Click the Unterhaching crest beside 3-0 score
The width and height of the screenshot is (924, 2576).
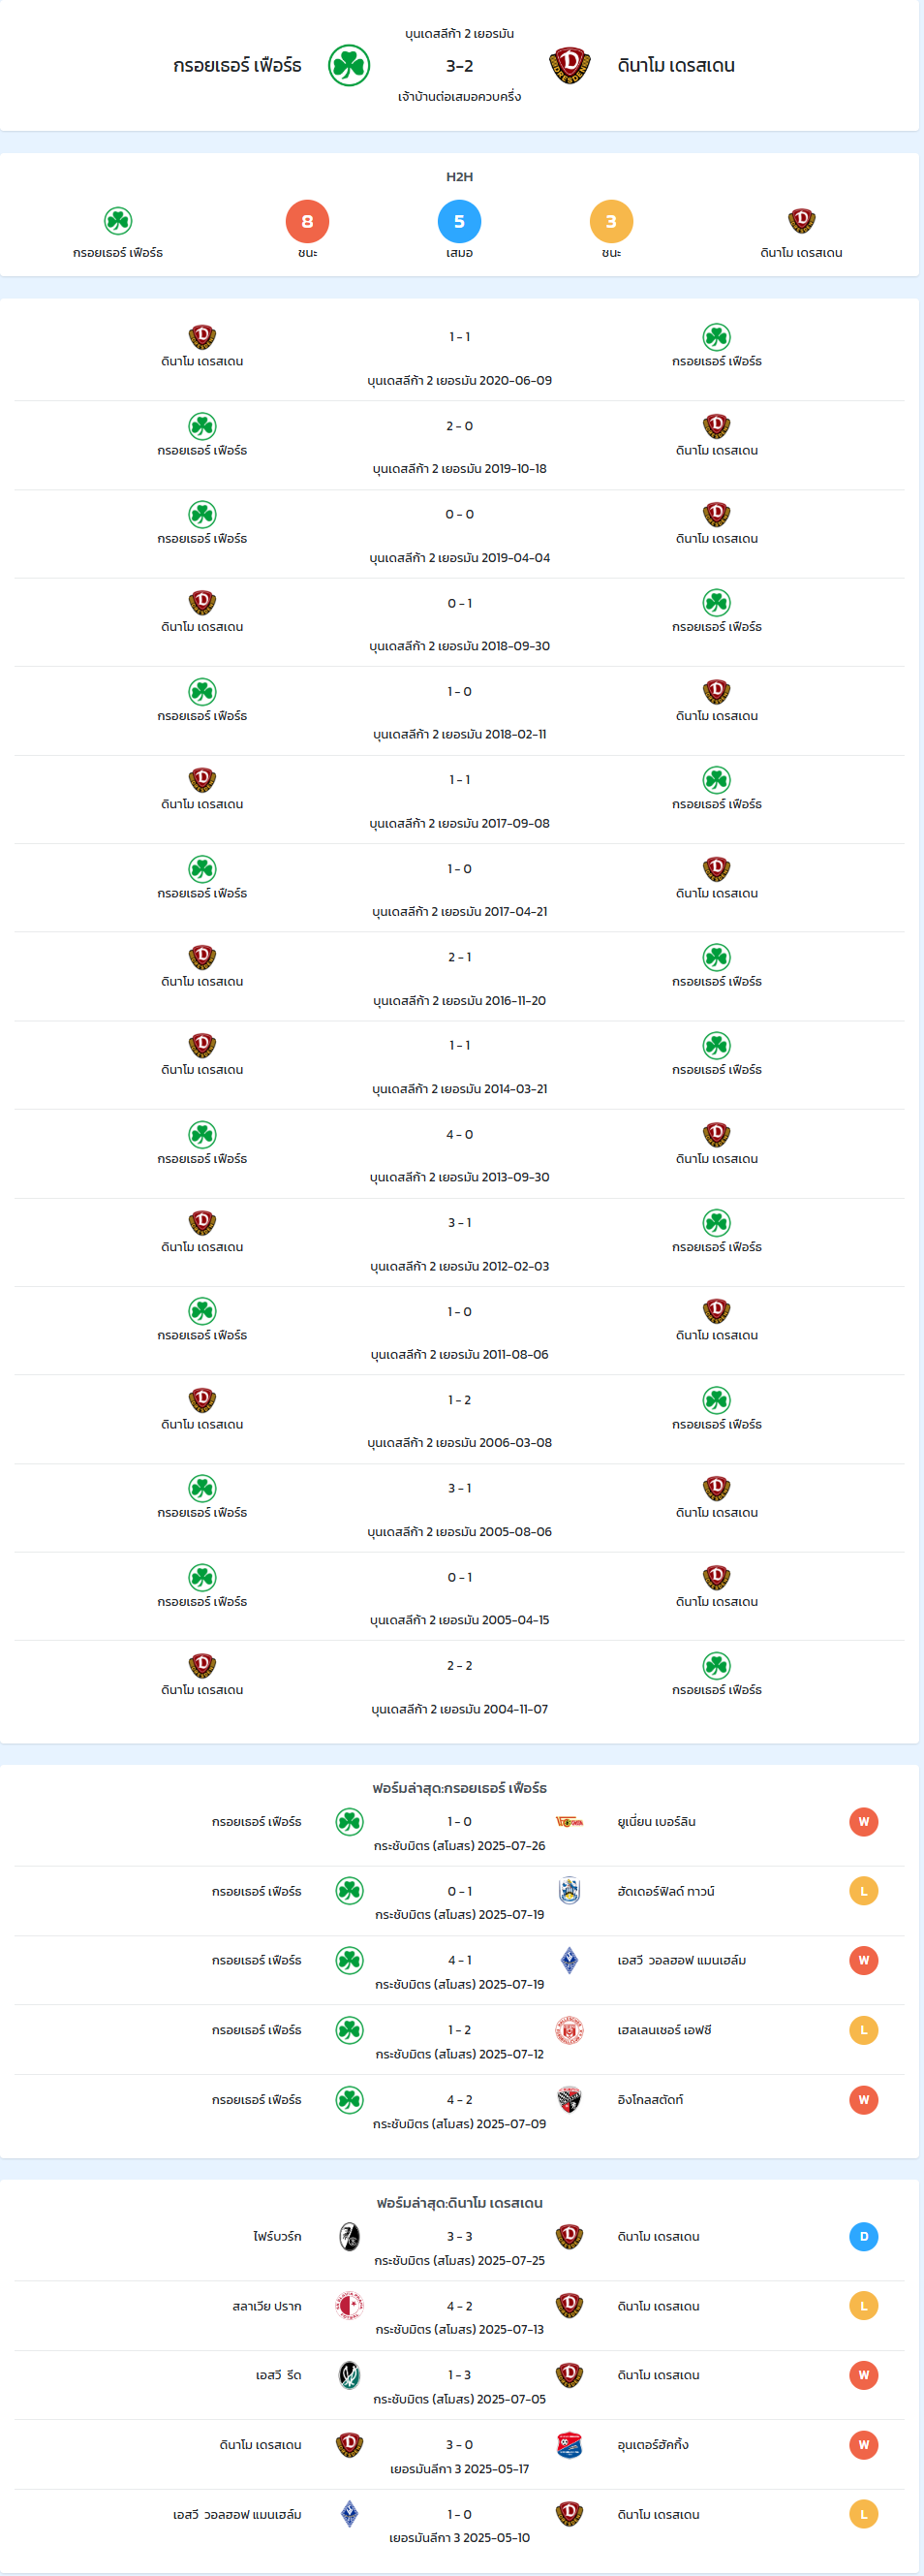570,2444
